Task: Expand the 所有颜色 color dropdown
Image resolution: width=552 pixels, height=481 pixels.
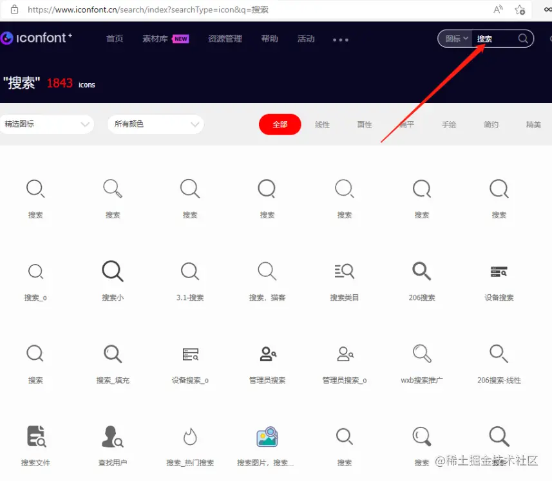Action: (x=155, y=124)
